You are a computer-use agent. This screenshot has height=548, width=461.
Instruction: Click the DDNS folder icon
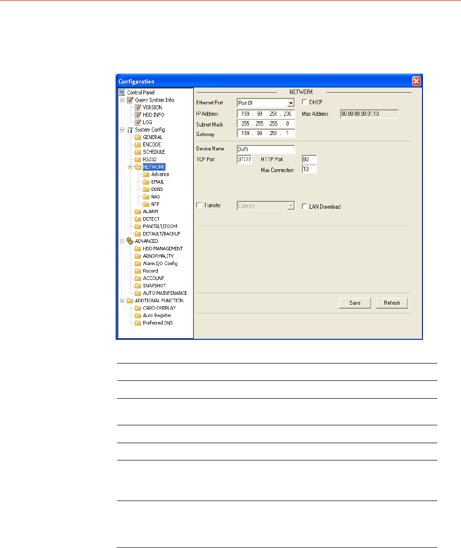click(x=146, y=189)
